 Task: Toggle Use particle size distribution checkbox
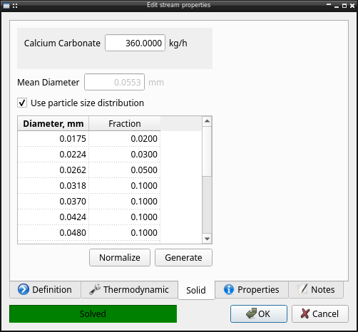22,103
